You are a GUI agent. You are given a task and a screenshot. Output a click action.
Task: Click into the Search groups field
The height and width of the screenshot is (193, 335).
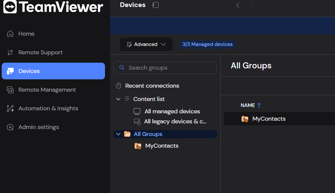click(165, 68)
